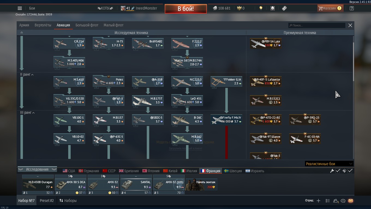This screenshot has width=371, height=209.
Task: Select the premium PBY-5A Late card
Action: click(x=266, y=44)
